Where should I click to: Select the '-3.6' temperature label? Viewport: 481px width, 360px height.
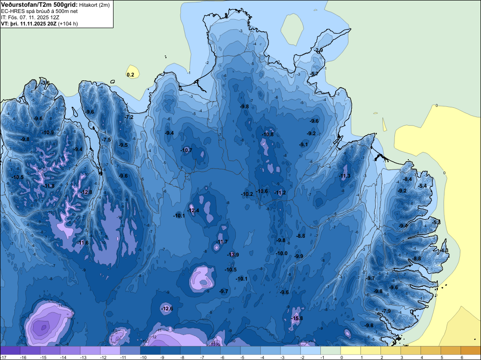click(45, 83)
